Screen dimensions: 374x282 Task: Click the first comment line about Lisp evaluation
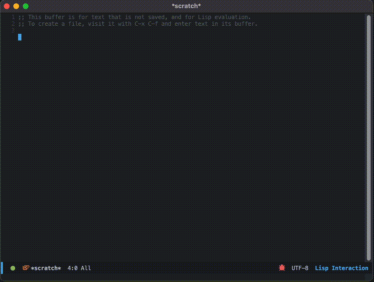click(x=135, y=17)
